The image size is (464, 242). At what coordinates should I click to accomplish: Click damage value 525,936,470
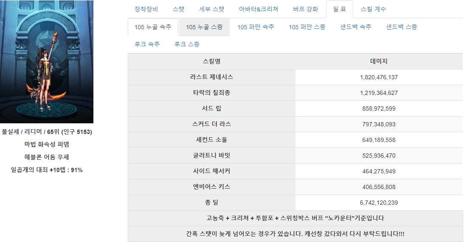[379, 156]
